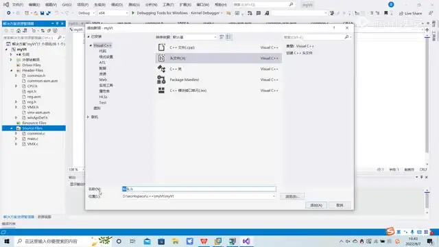This screenshot has width=439, height=247.
Task: Click the green Start debugging arrow
Action: tap(133, 13)
